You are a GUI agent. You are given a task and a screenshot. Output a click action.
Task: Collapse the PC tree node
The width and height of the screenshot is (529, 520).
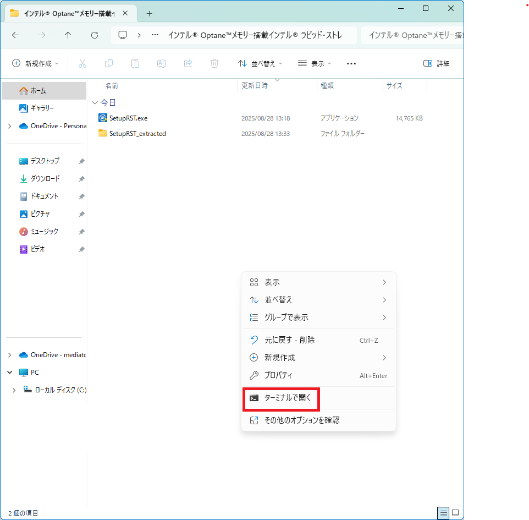pos(10,373)
